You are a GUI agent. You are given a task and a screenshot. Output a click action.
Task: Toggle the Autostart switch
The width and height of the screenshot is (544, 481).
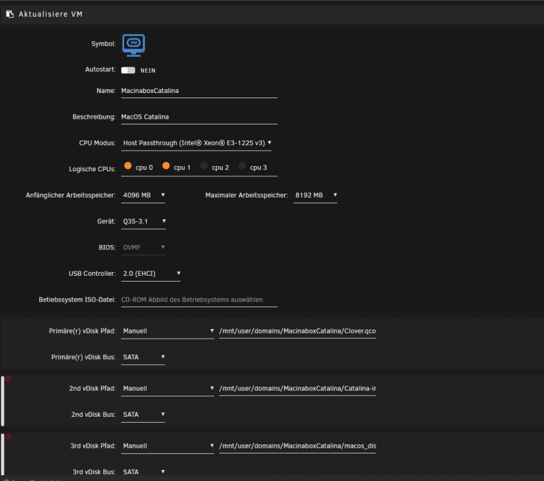(128, 70)
